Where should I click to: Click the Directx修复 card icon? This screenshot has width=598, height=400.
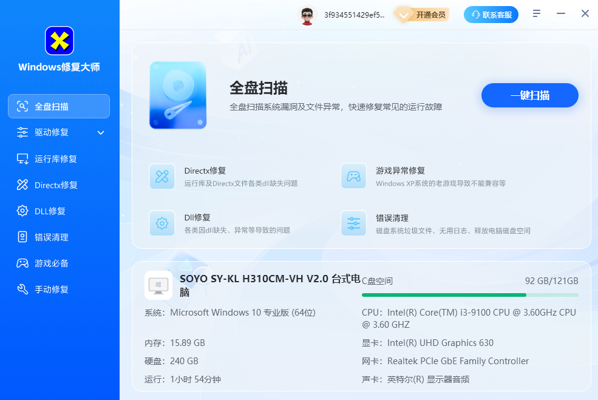coord(162,177)
